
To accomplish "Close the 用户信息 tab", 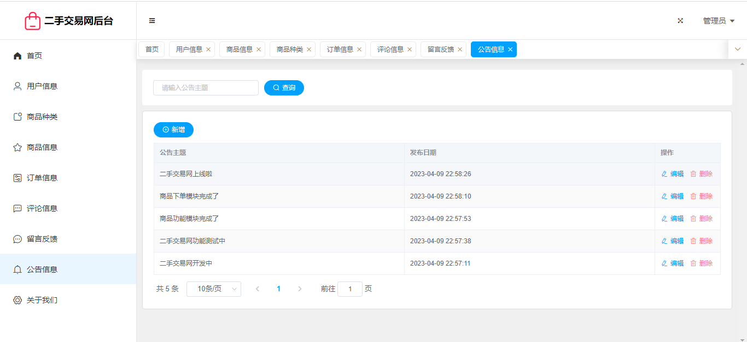I will [x=208, y=50].
